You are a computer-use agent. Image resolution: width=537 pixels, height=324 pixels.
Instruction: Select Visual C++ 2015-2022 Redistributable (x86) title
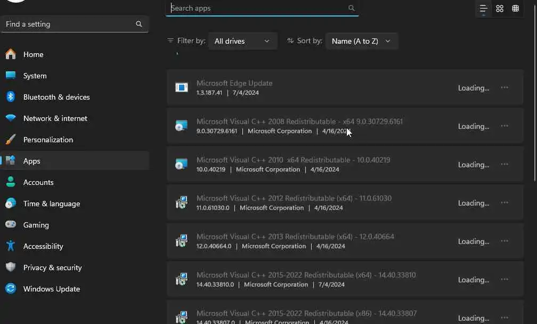pyautogui.click(x=306, y=313)
